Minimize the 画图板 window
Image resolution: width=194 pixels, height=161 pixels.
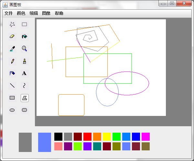click(163, 4)
